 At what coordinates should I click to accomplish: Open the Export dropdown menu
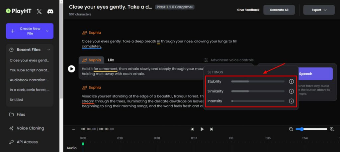[x=319, y=10]
